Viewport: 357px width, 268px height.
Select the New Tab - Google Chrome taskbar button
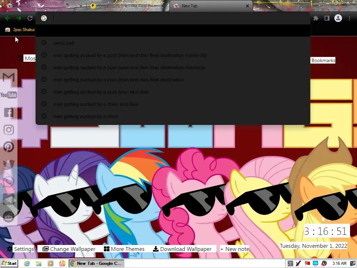pyautogui.click(x=97, y=263)
